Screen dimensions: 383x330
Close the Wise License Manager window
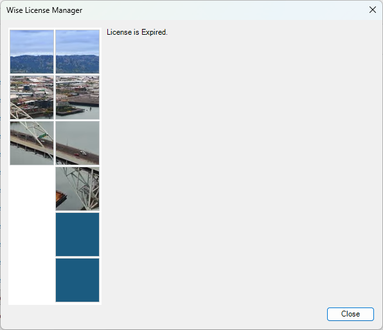[x=373, y=10]
